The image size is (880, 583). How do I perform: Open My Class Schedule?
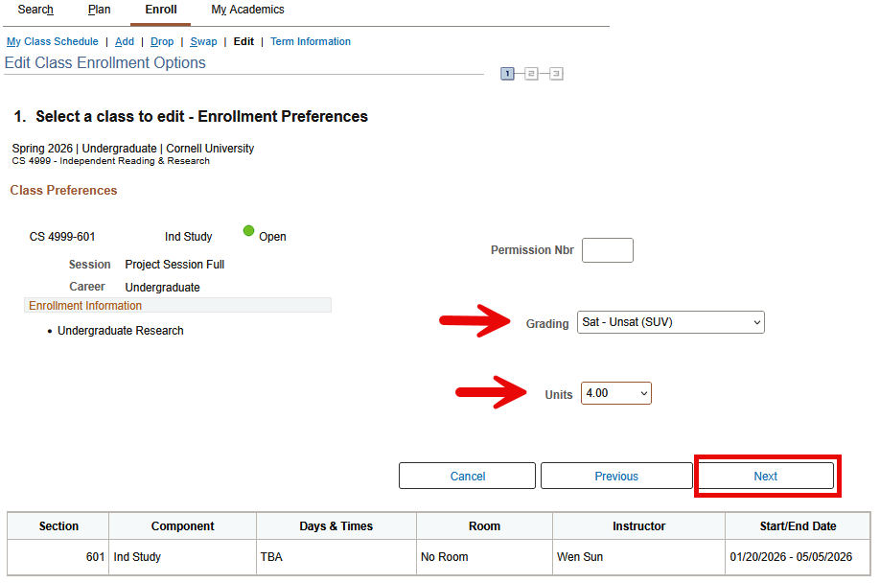52,41
